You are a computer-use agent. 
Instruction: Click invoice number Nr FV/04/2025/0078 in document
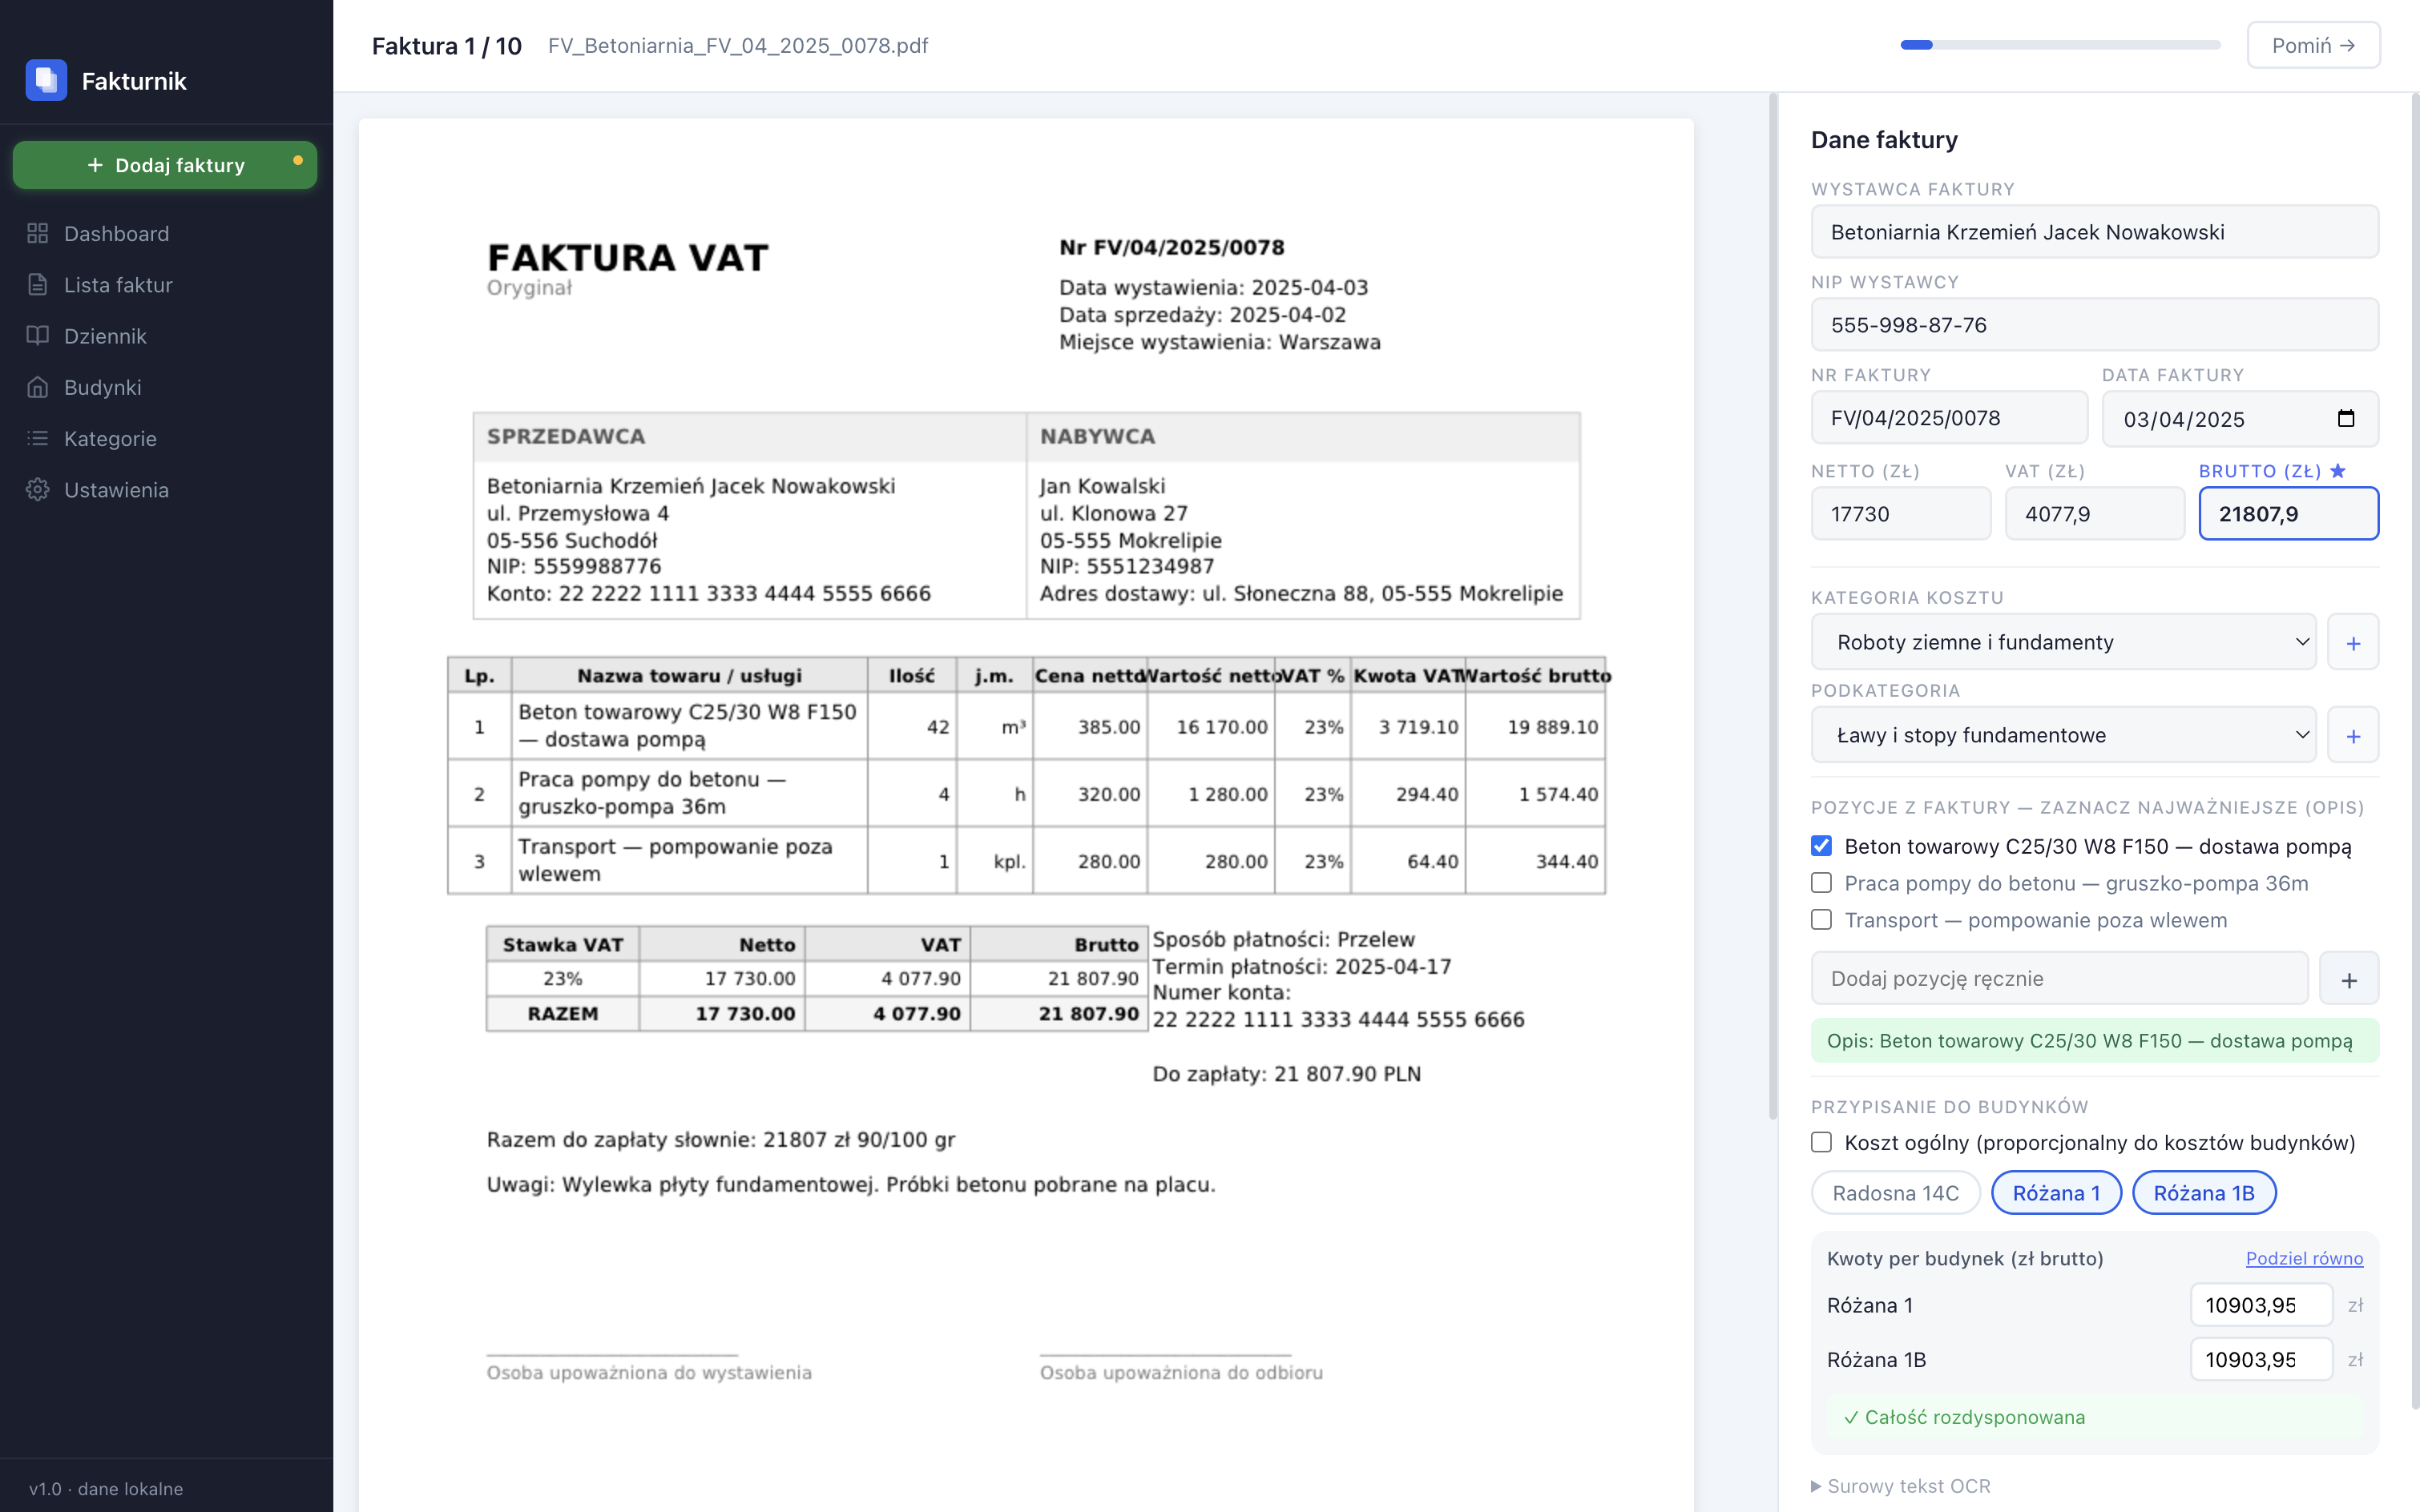[x=1172, y=247]
